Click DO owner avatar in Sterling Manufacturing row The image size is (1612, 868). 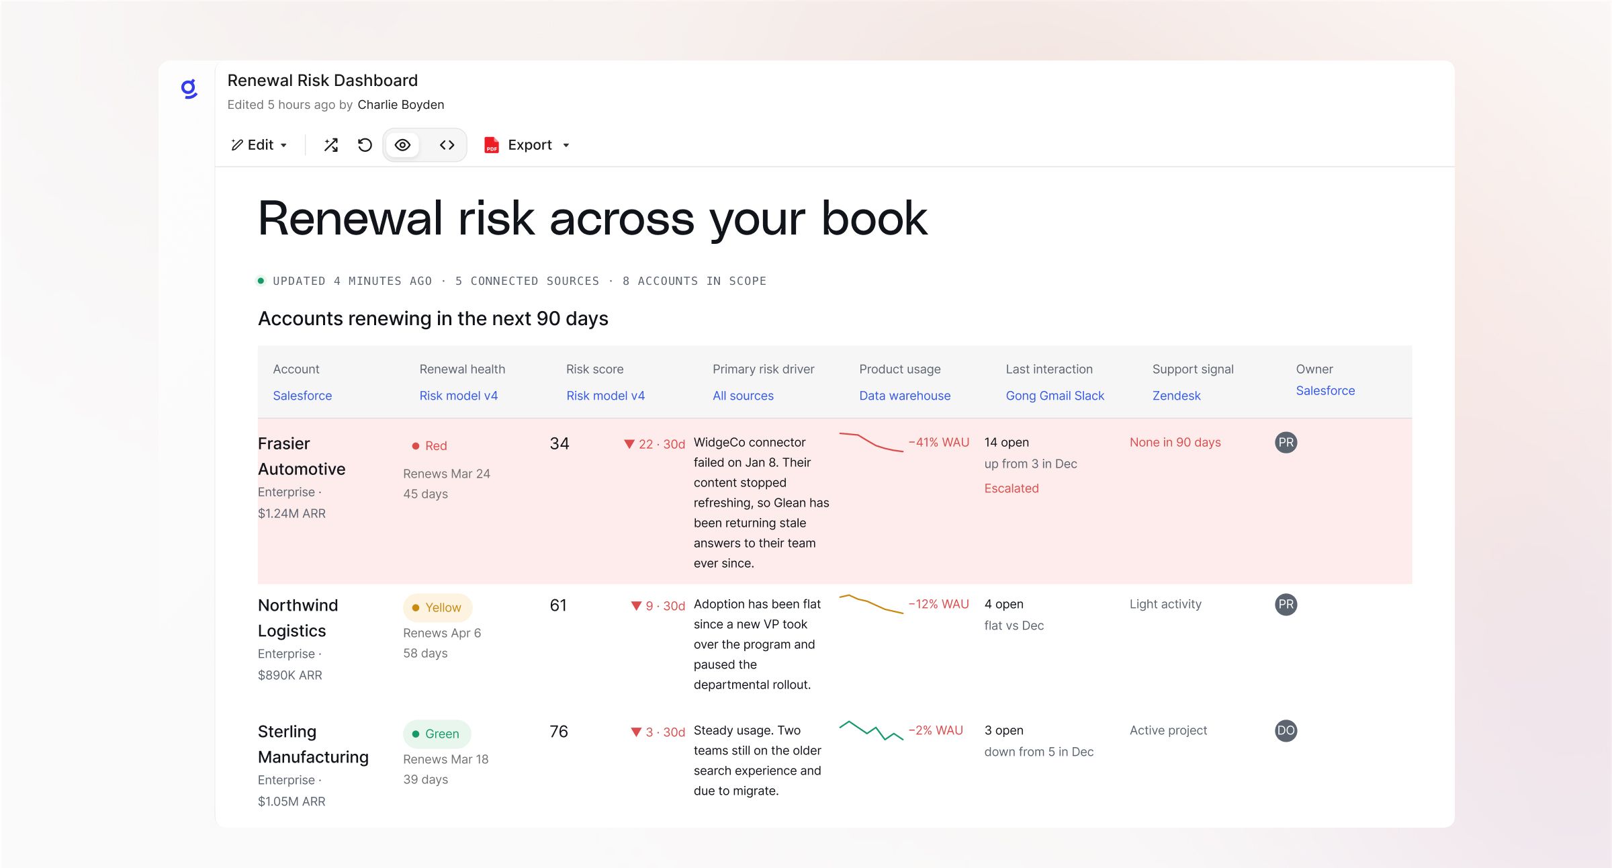1286,730
